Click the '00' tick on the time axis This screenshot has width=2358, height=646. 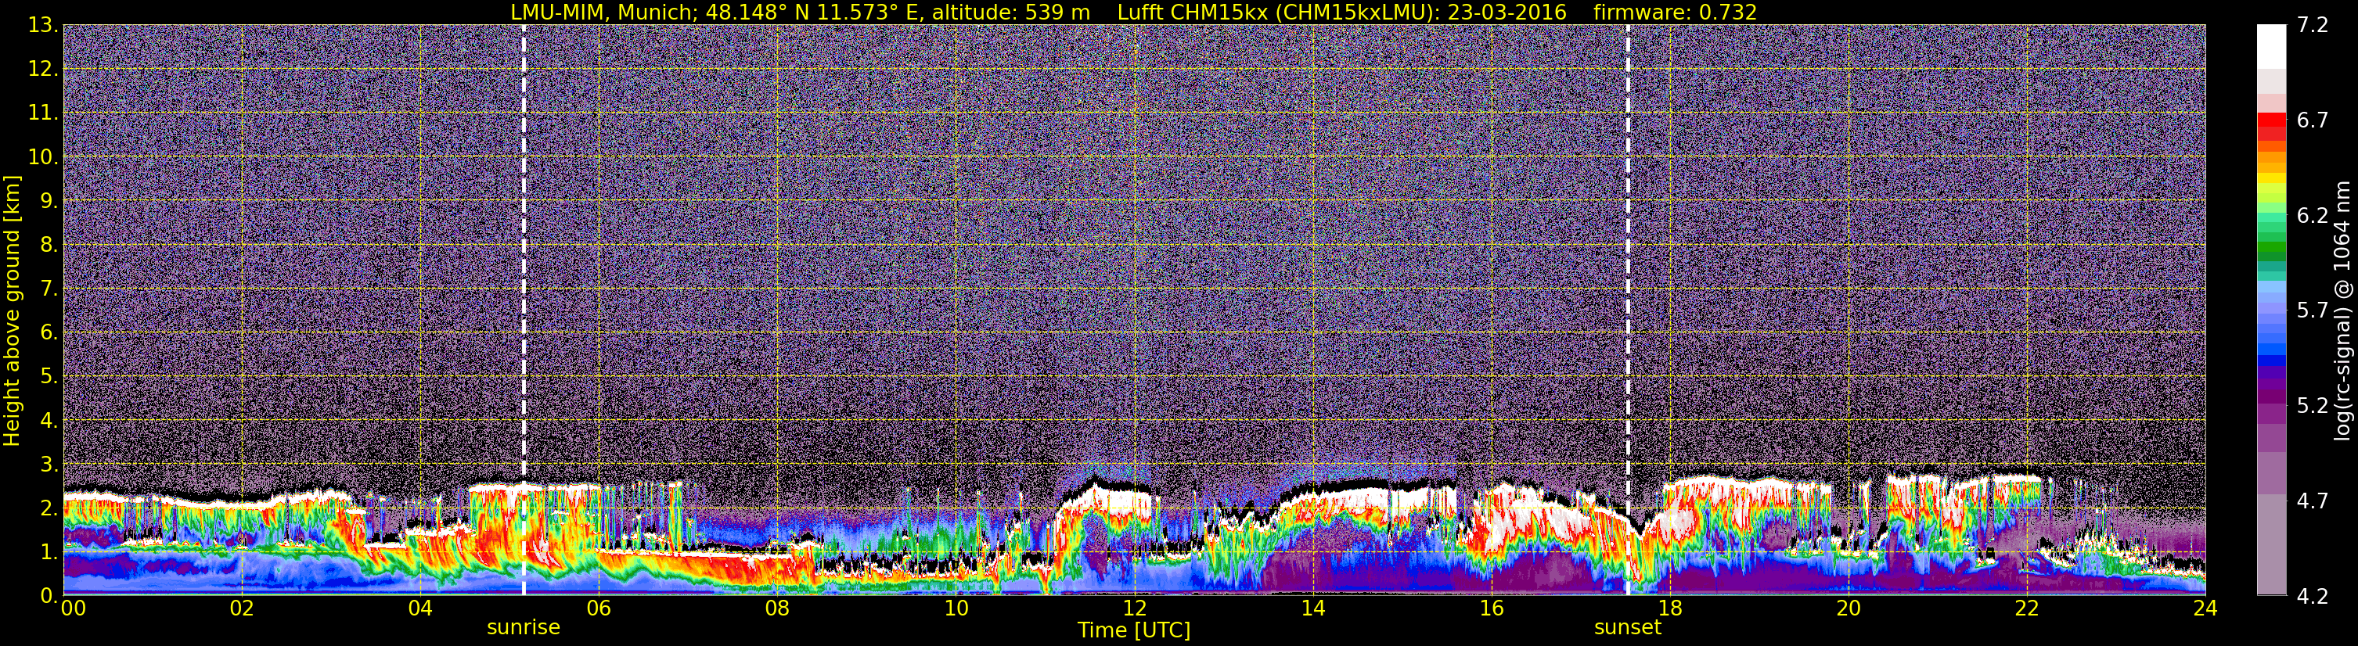point(74,608)
